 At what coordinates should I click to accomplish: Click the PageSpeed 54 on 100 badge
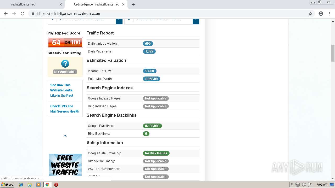pyautogui.click(x=65, y=42)
